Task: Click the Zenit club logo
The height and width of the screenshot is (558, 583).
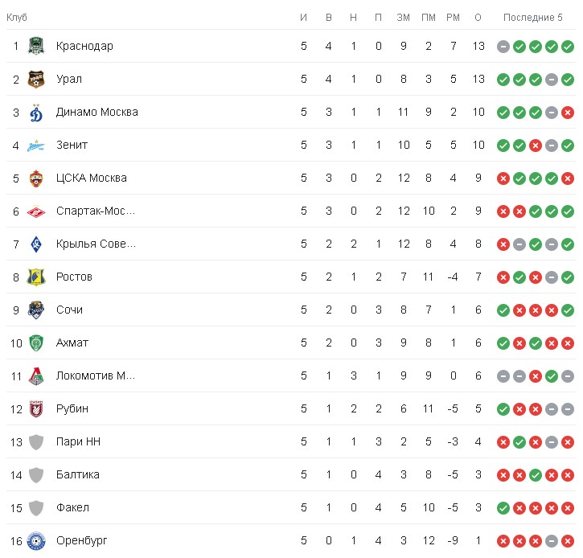Action: pos(36,145)
